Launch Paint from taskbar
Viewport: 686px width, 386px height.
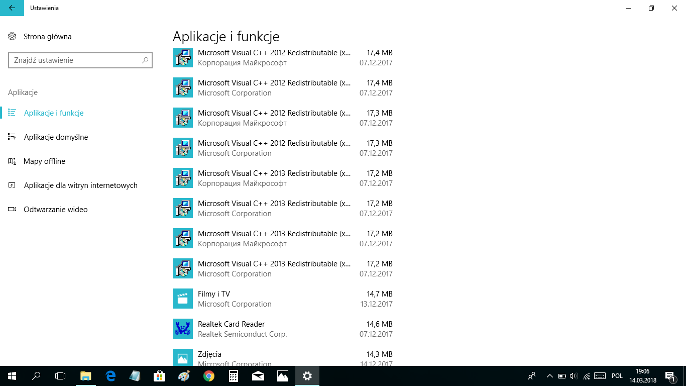click(x=184, y=376)
